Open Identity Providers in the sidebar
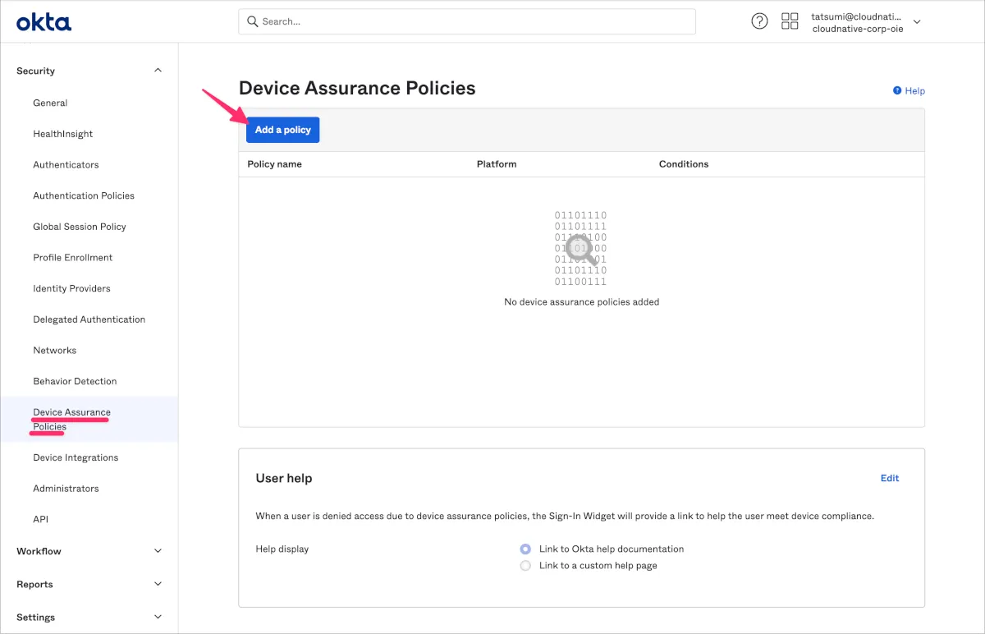985x634 pixels. coord(71,288)
